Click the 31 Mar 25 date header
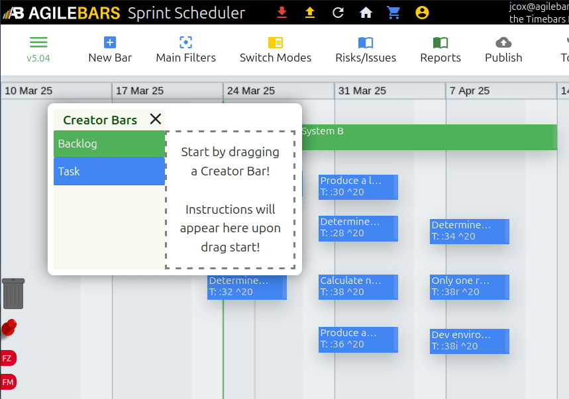The height and width of the screenshot is (399, 569). [x=362, y=91]
